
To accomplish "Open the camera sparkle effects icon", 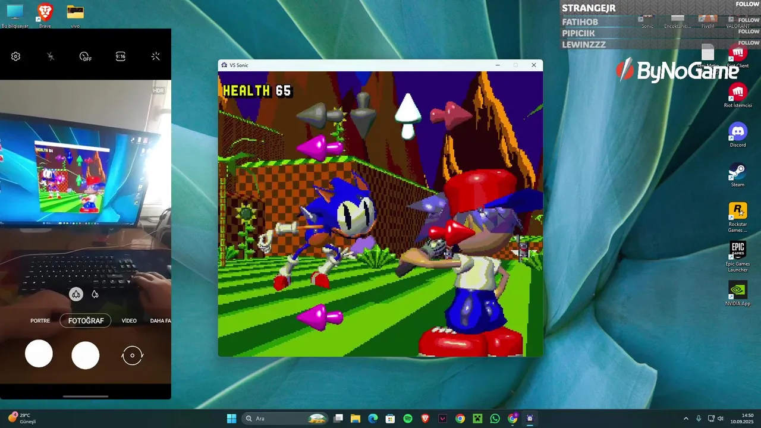I will (x=156, y=56).
